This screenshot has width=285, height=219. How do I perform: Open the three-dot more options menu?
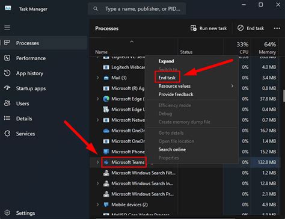(x=277, y=28)
